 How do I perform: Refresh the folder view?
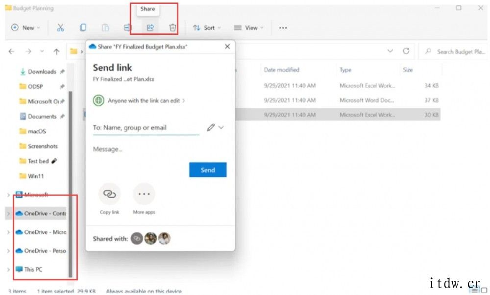tap(406, 50)
